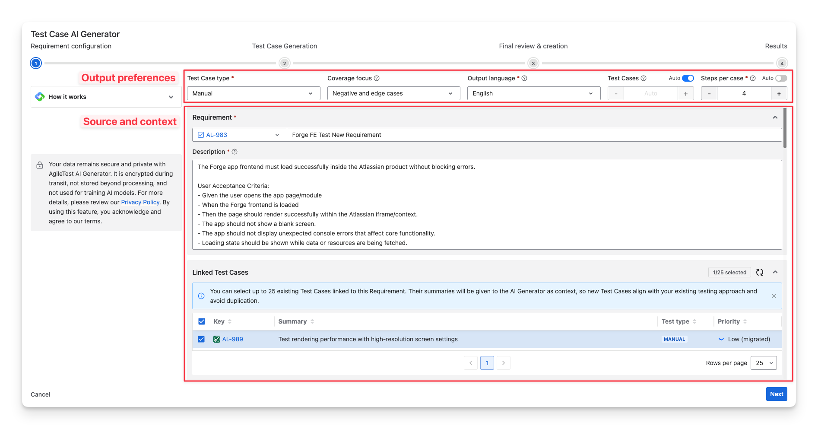Dismiss the linked test cases info banner
The image size is (818, 429).
point(774,296)
